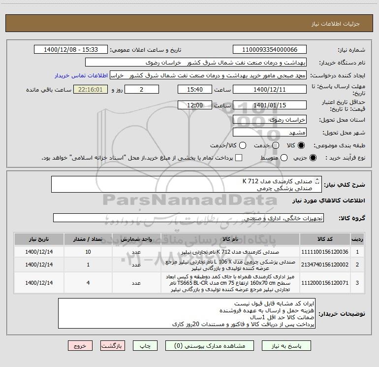Select the کالا radio button
Screen dimensions: 379x367
pyautogui.click(x=301, y=145)
